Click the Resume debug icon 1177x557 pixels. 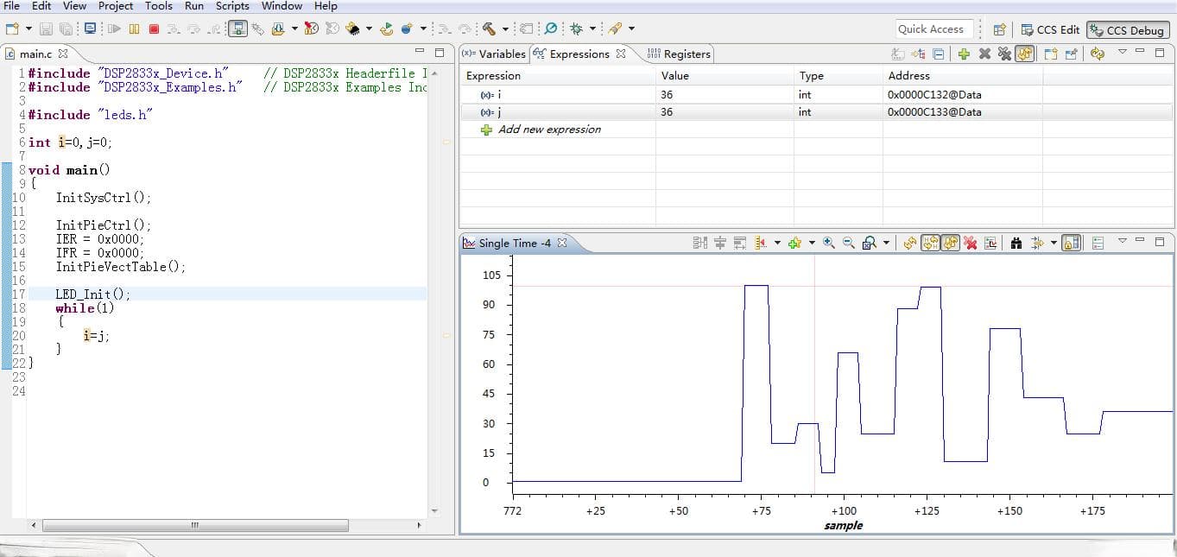(114, 28)
